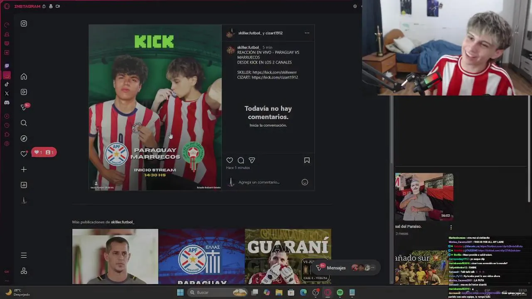Select the active Instagram icon in the Opera GX sidebar
The height and width of the screenshot is (299, 532).
point(7,75)
